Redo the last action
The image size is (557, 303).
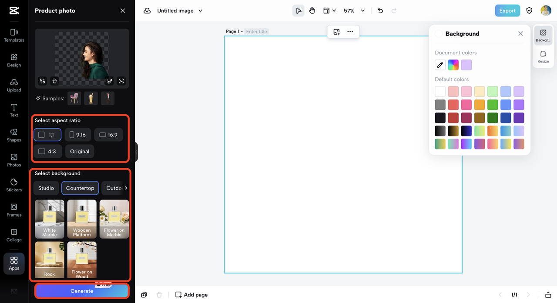pyautogui.click(x=394, y=10)
